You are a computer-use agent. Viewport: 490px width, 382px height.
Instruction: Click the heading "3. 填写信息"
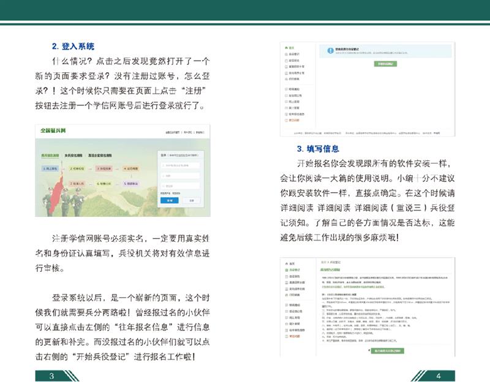click(x=318, y=149)
